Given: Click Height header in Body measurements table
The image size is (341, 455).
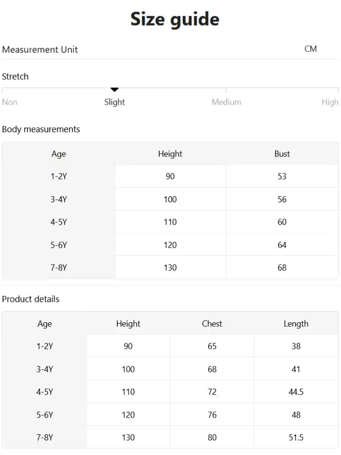Looking at the screenshot, I should pyautogui.click(x=170, y=154).
